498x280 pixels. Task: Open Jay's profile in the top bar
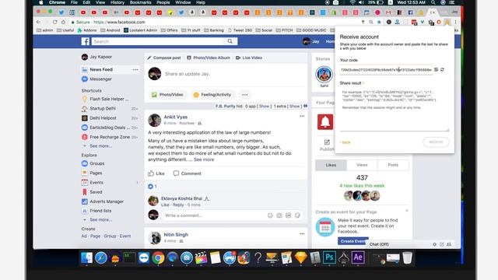[x=311, y=41]
